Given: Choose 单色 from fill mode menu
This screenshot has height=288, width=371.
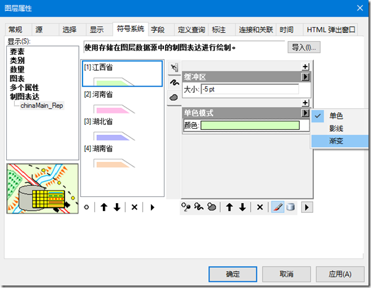Looking at the screenshot, I should coord(340,116).
